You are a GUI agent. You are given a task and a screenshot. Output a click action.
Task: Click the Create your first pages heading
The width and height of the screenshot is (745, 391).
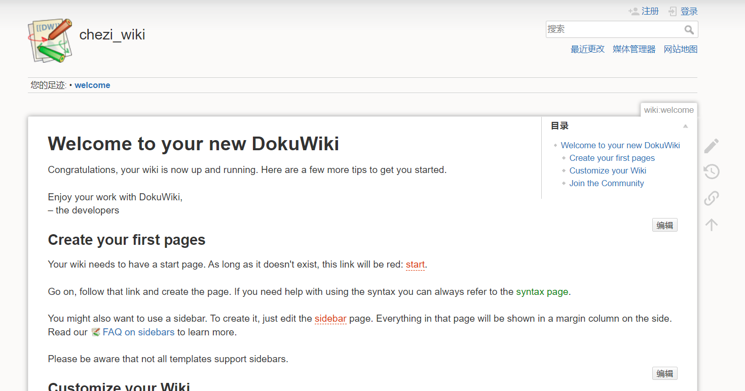pyautogui.click(x=127, y=240)
